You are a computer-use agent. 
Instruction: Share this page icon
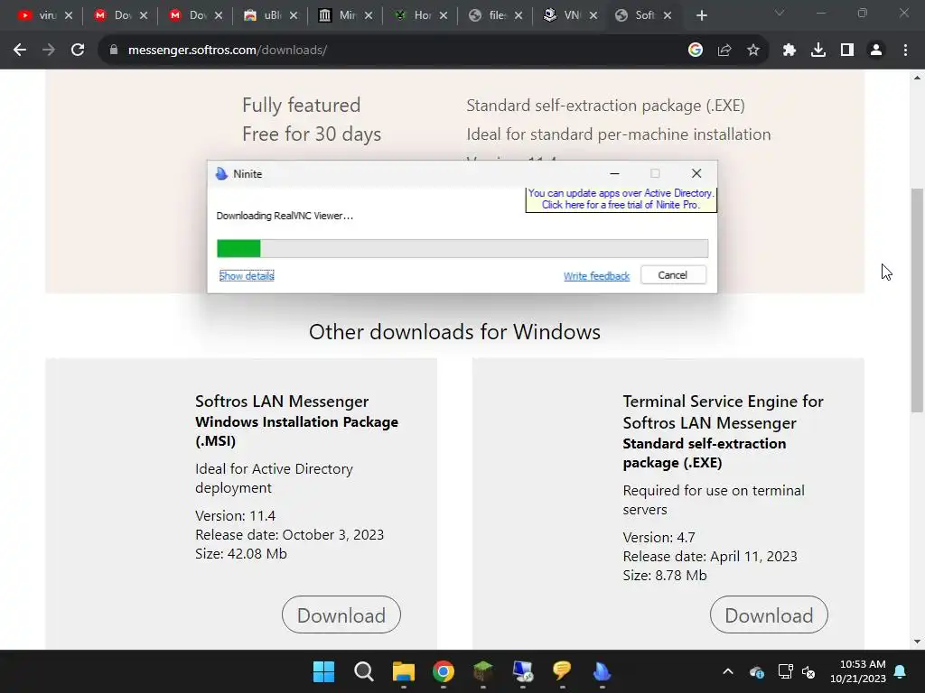[x=724, y=51]
